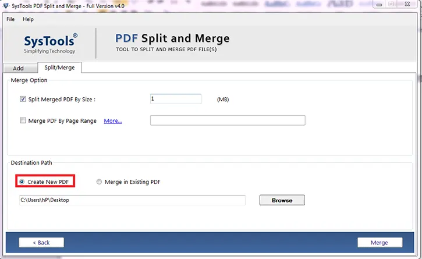Click the (MB) unit label
The width and height of the screenshot is (422, 259).
tap(223, 100)
